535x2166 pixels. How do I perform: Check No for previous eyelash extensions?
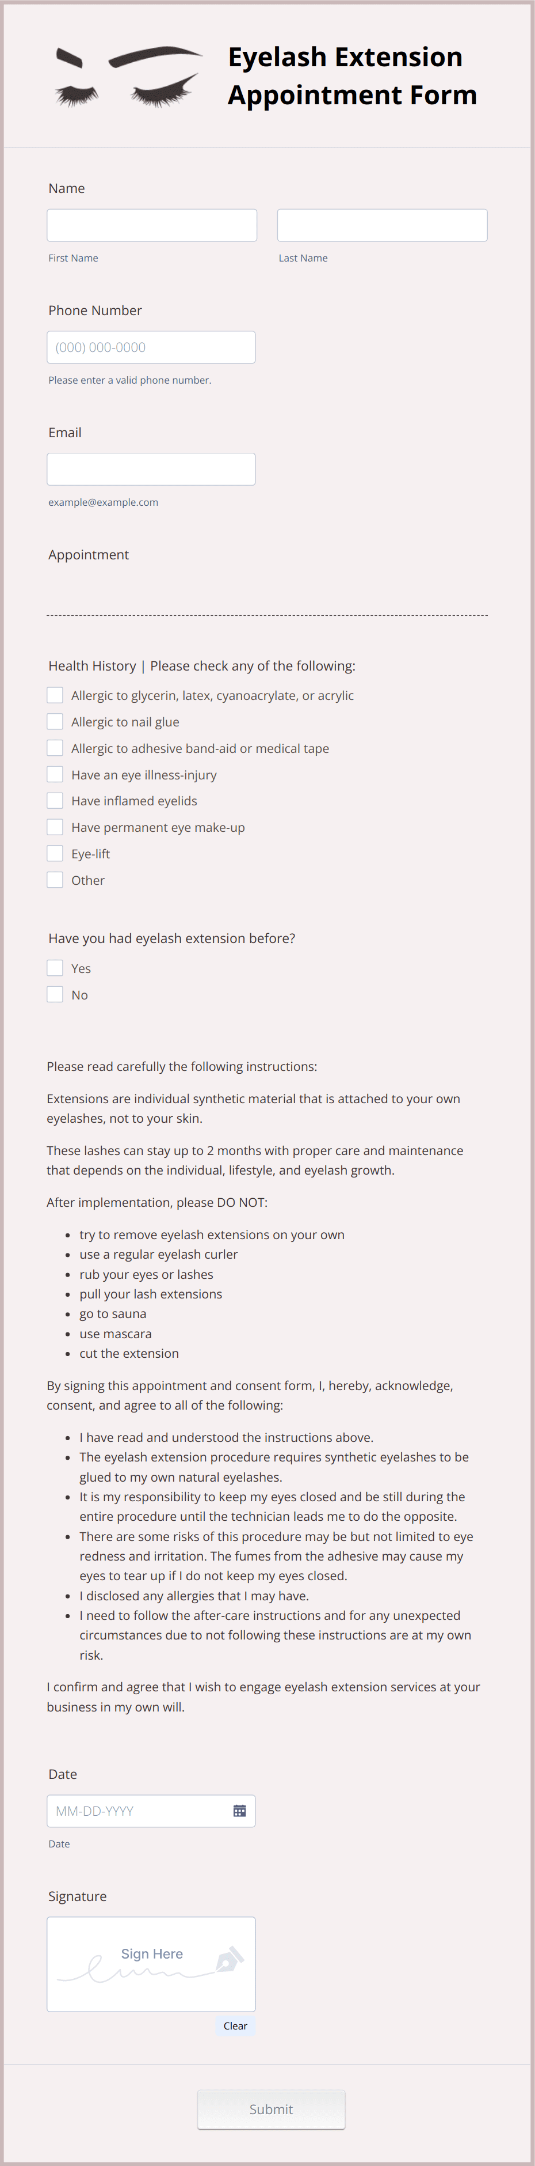click(55, 994)
